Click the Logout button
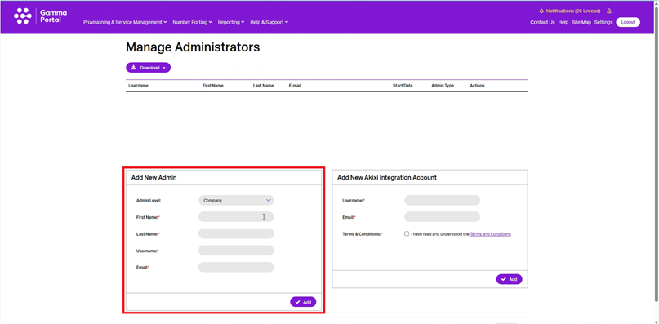 628,22
